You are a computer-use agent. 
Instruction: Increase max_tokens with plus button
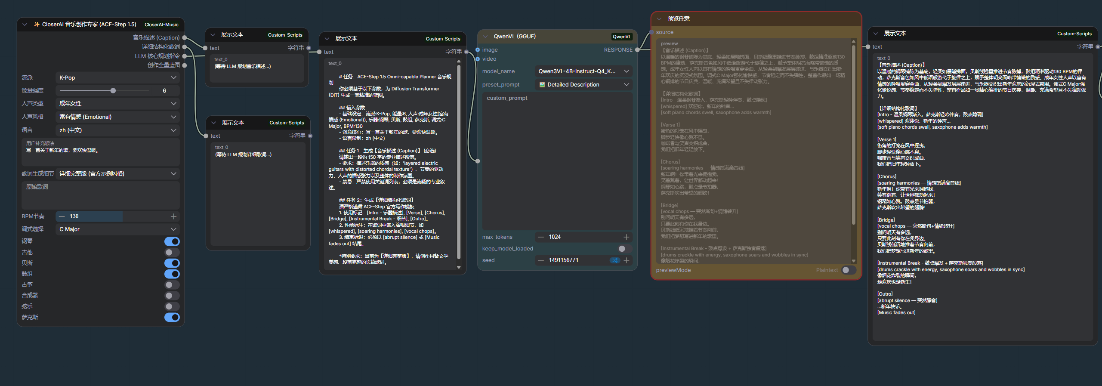(626, 237)
